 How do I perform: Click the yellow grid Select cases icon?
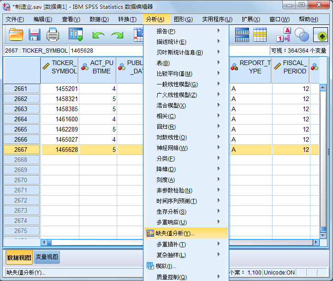pos(260,35)
